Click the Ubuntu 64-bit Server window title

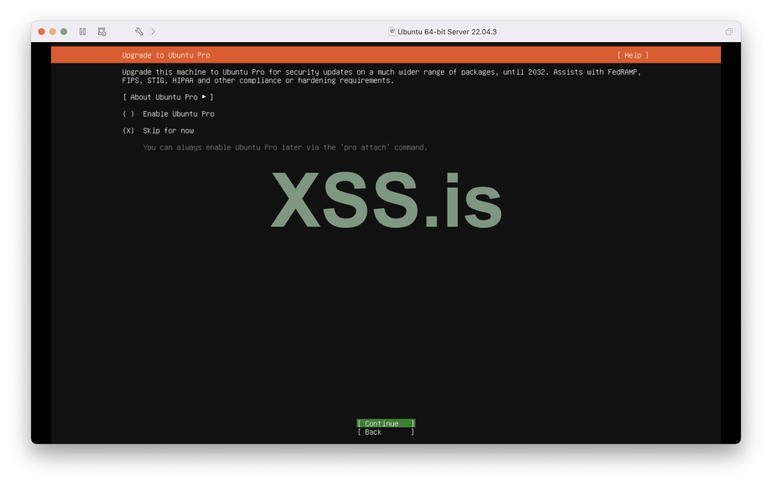click(447, 32)
